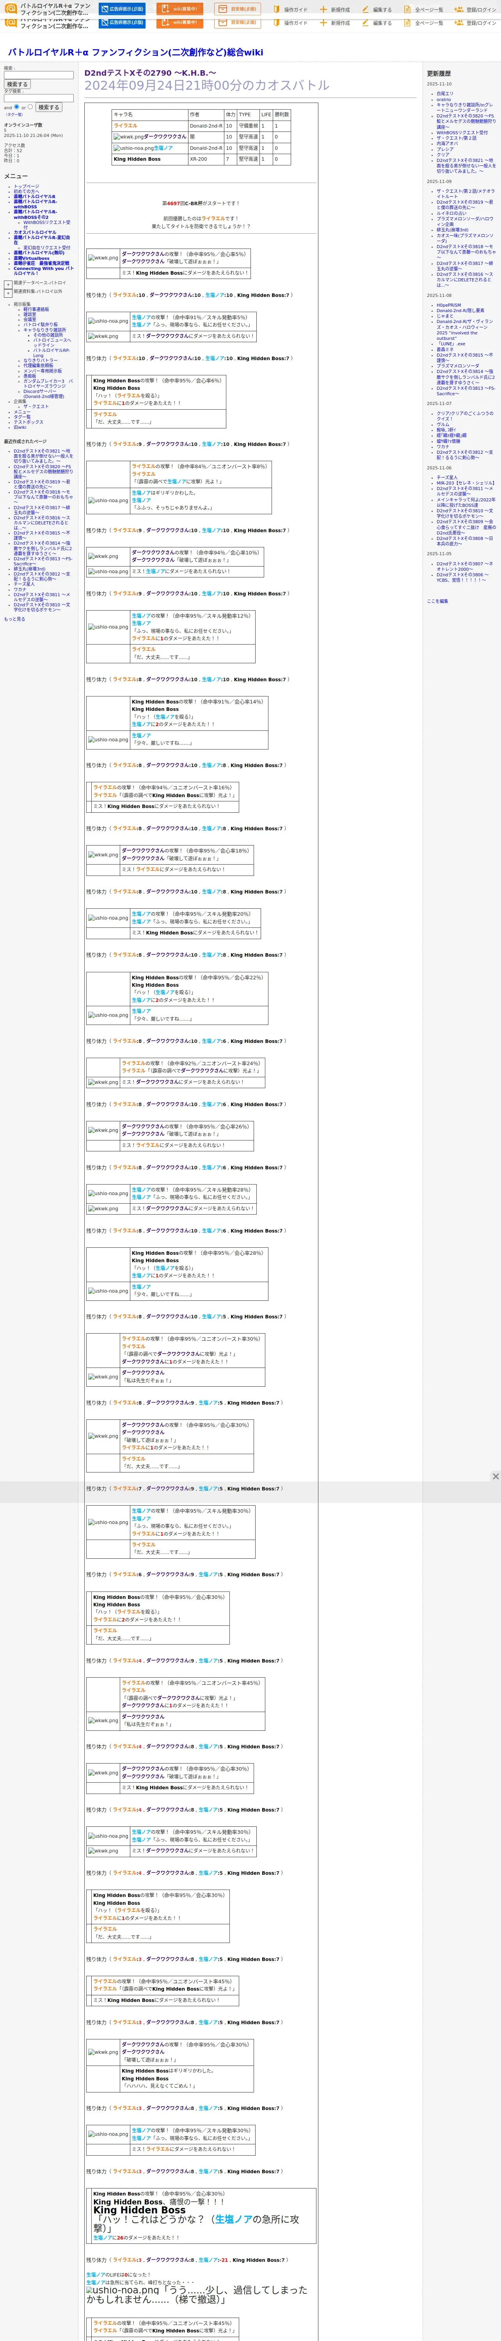The height and width of the screenshot is (2341, 501).
Task: Open カオスバトルロイヤル menu link
Action: (x=35, y=233)
